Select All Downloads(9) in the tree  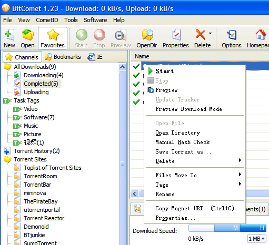pyautogui.click(x=35, y=67)
